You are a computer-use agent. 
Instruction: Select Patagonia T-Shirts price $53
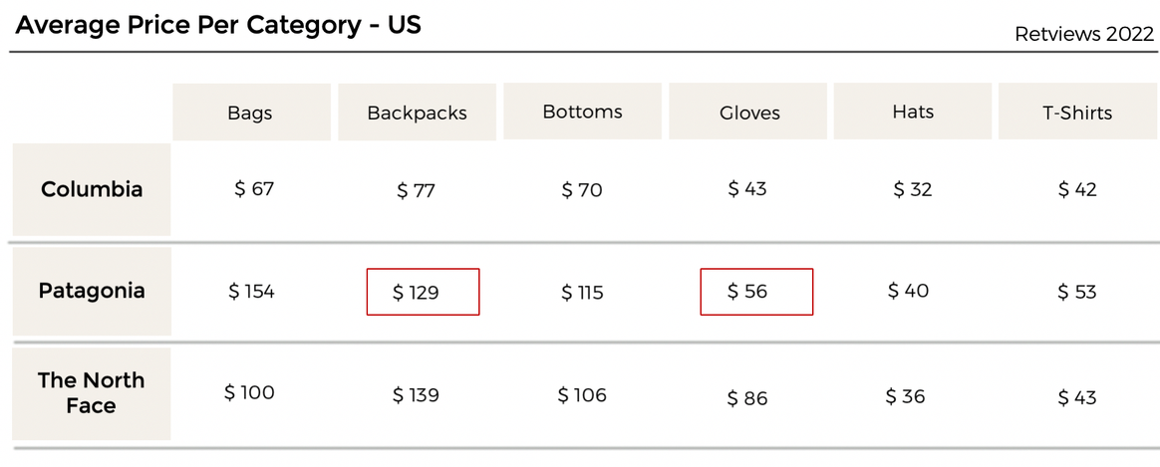tap(1076, 292)
